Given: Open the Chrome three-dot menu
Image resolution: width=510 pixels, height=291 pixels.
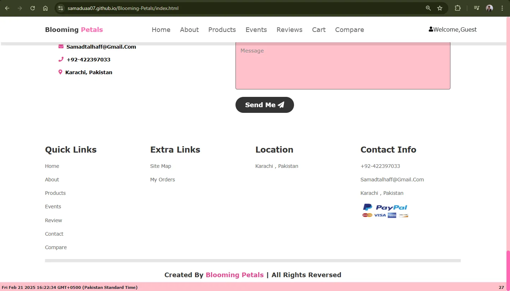Looking at the screenshot, I should (x=502, y=8).
